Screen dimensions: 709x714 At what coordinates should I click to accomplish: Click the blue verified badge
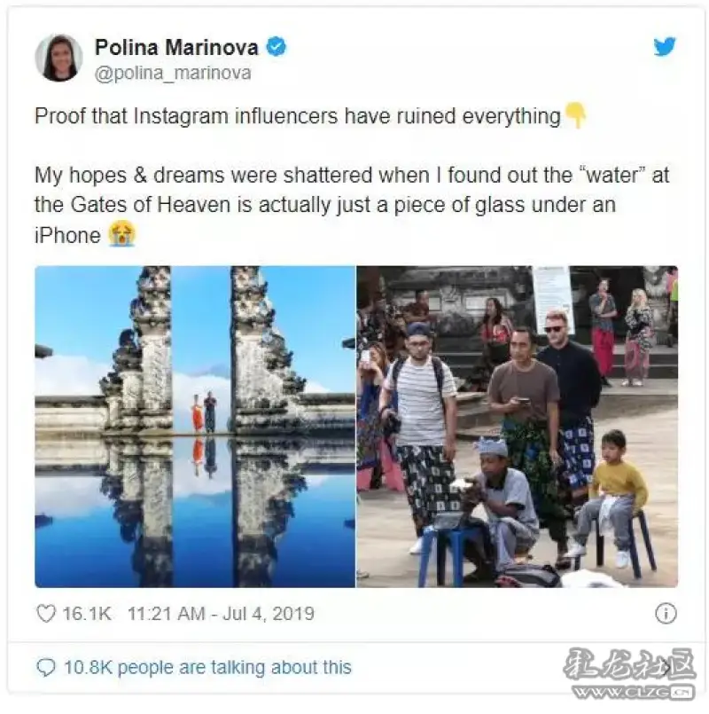pos(276,47)
